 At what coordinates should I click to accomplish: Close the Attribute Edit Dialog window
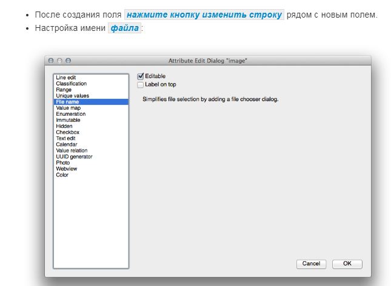(x=51, y=61)
